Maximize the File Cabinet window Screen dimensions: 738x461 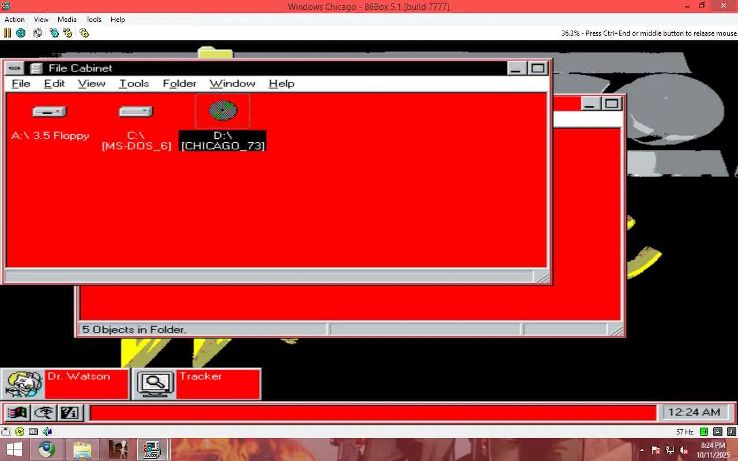537,68
